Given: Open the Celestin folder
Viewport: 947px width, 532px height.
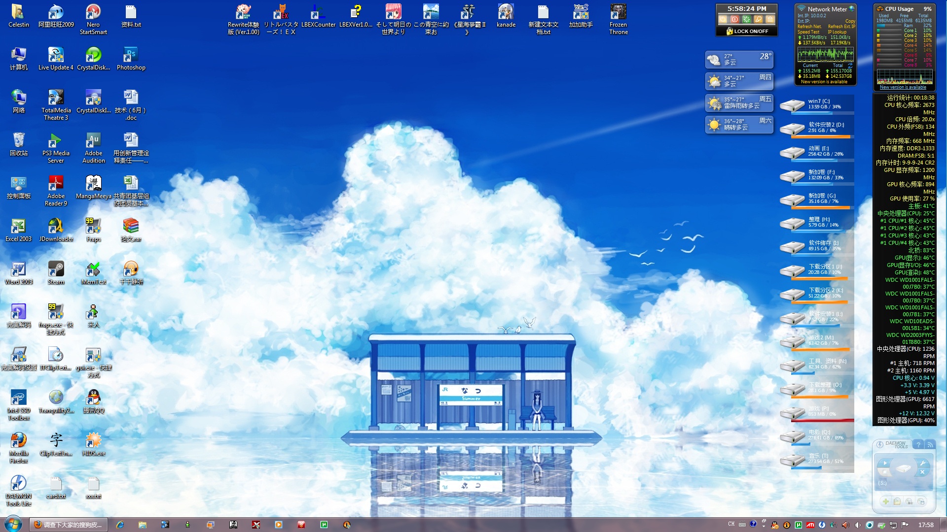Looking at the screenshot, I should coord(18,16).
